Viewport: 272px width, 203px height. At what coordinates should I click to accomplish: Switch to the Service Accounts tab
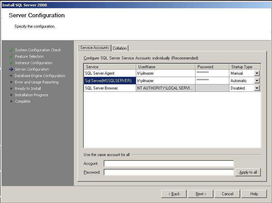pos(95,48)
